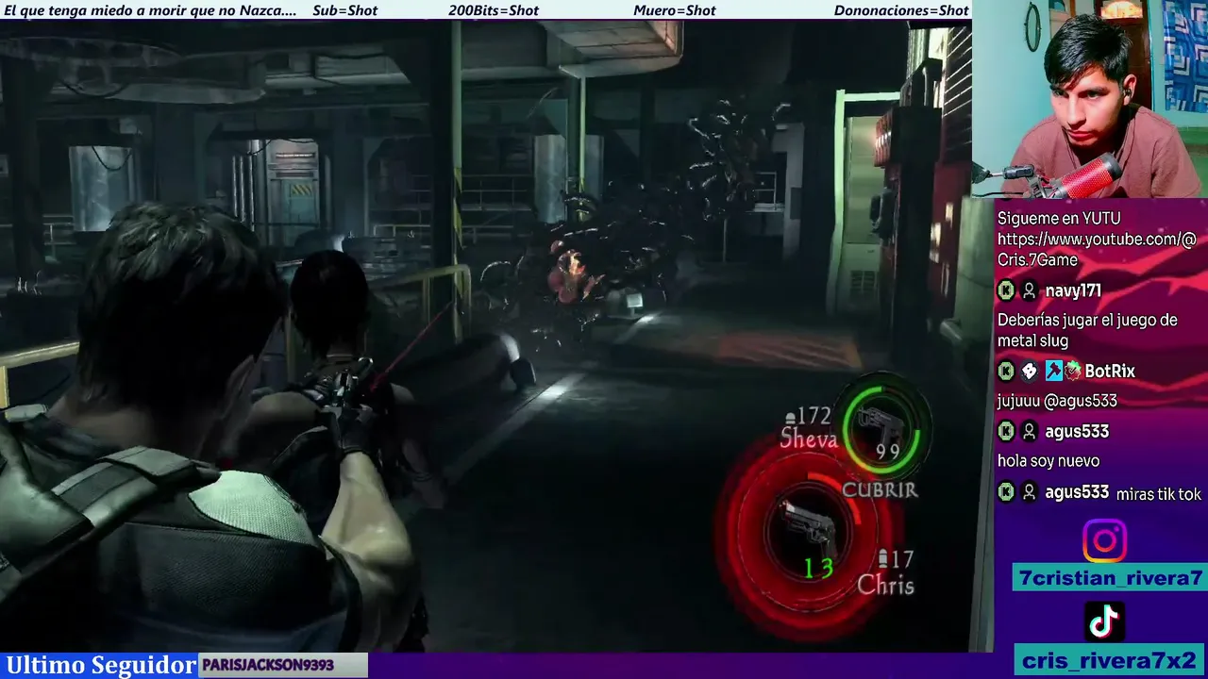Click Chris's pistol weapon icon in HUD
The height and width of the screenshot is (679, 1208).
811,528
